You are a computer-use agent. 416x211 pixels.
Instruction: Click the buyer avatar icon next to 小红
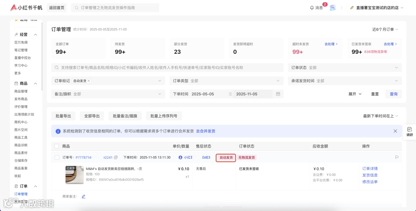(x=181, y=157)
